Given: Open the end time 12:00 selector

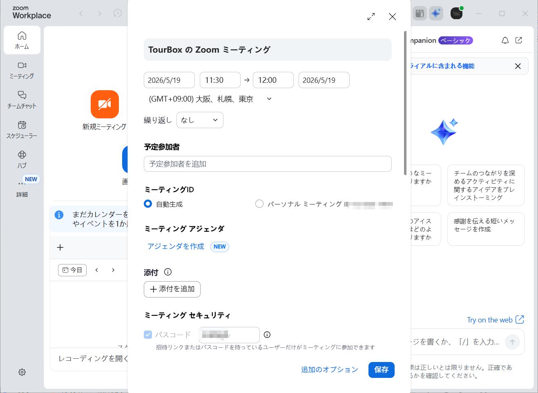Looking at the screenshot, I should pos(273,80).
